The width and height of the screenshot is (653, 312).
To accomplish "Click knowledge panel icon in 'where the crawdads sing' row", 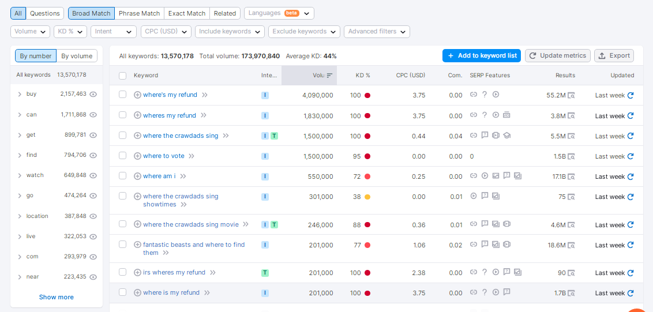I will click(x=507, y=136).
